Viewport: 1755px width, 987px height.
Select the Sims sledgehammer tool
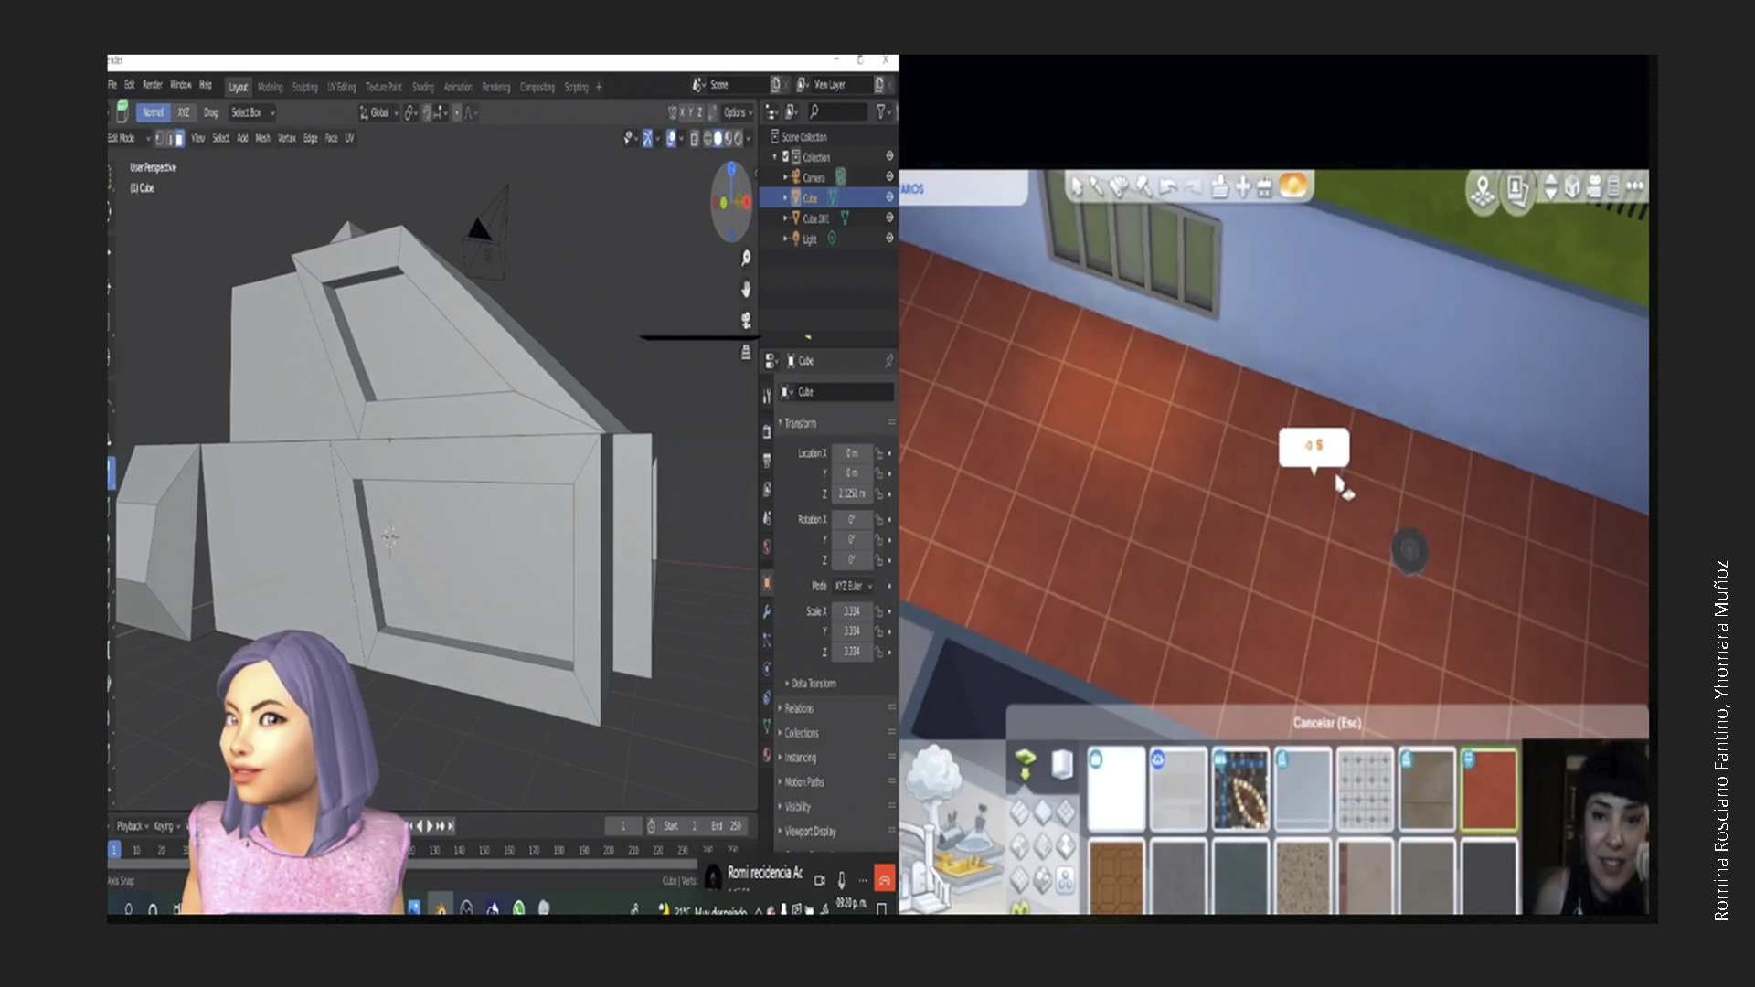click(1143, 187)
